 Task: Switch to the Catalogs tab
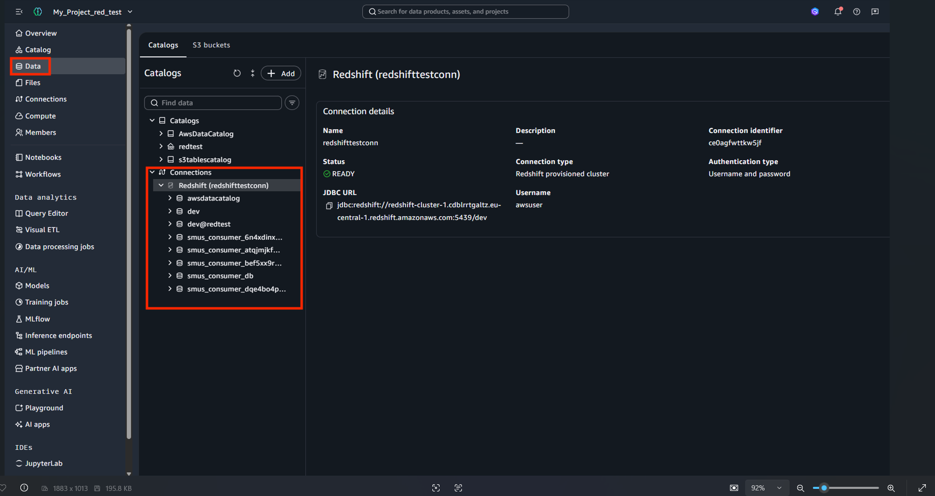pos(163,45)
